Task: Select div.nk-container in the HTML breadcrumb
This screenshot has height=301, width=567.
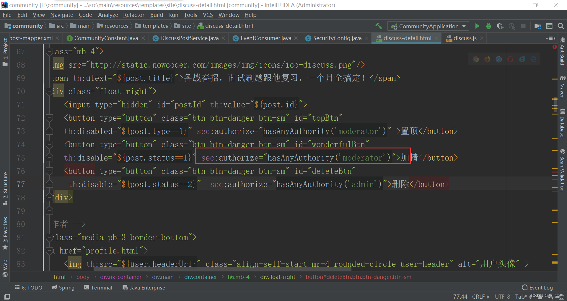Action: (121, 277)
